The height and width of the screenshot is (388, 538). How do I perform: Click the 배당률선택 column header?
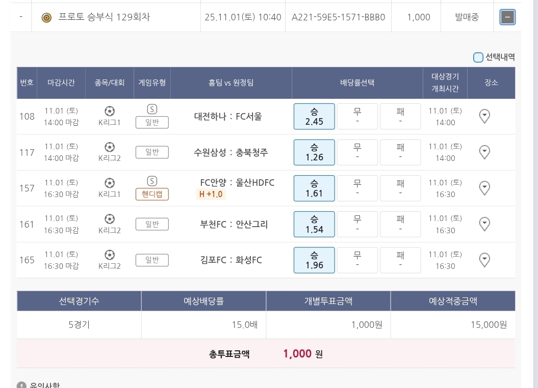(357, 83)
